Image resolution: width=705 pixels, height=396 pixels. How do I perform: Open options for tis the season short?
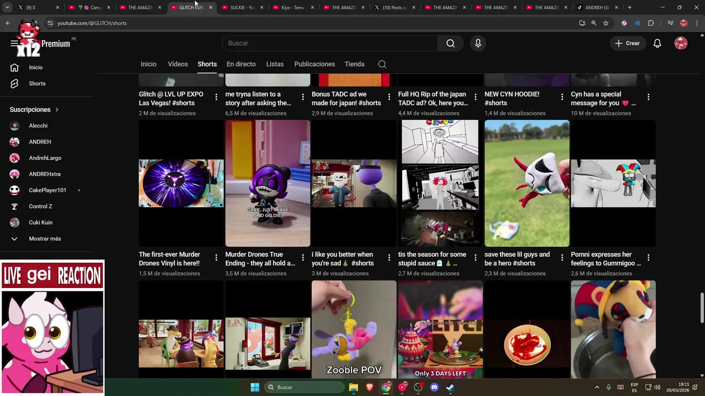475,257
